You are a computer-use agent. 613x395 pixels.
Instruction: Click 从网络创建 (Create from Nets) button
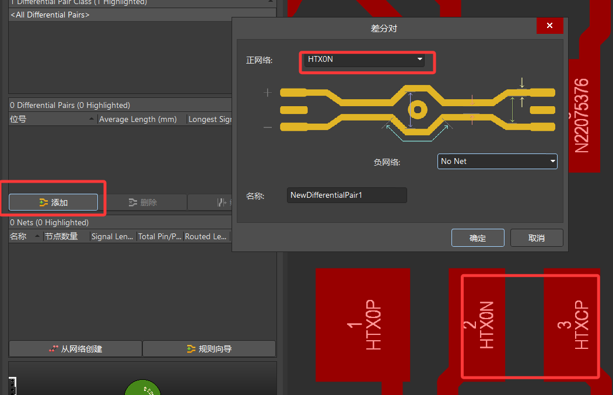coord(75,349)
